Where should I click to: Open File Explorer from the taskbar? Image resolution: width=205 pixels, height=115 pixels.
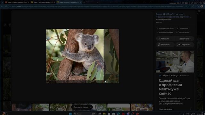coord(104,114)
